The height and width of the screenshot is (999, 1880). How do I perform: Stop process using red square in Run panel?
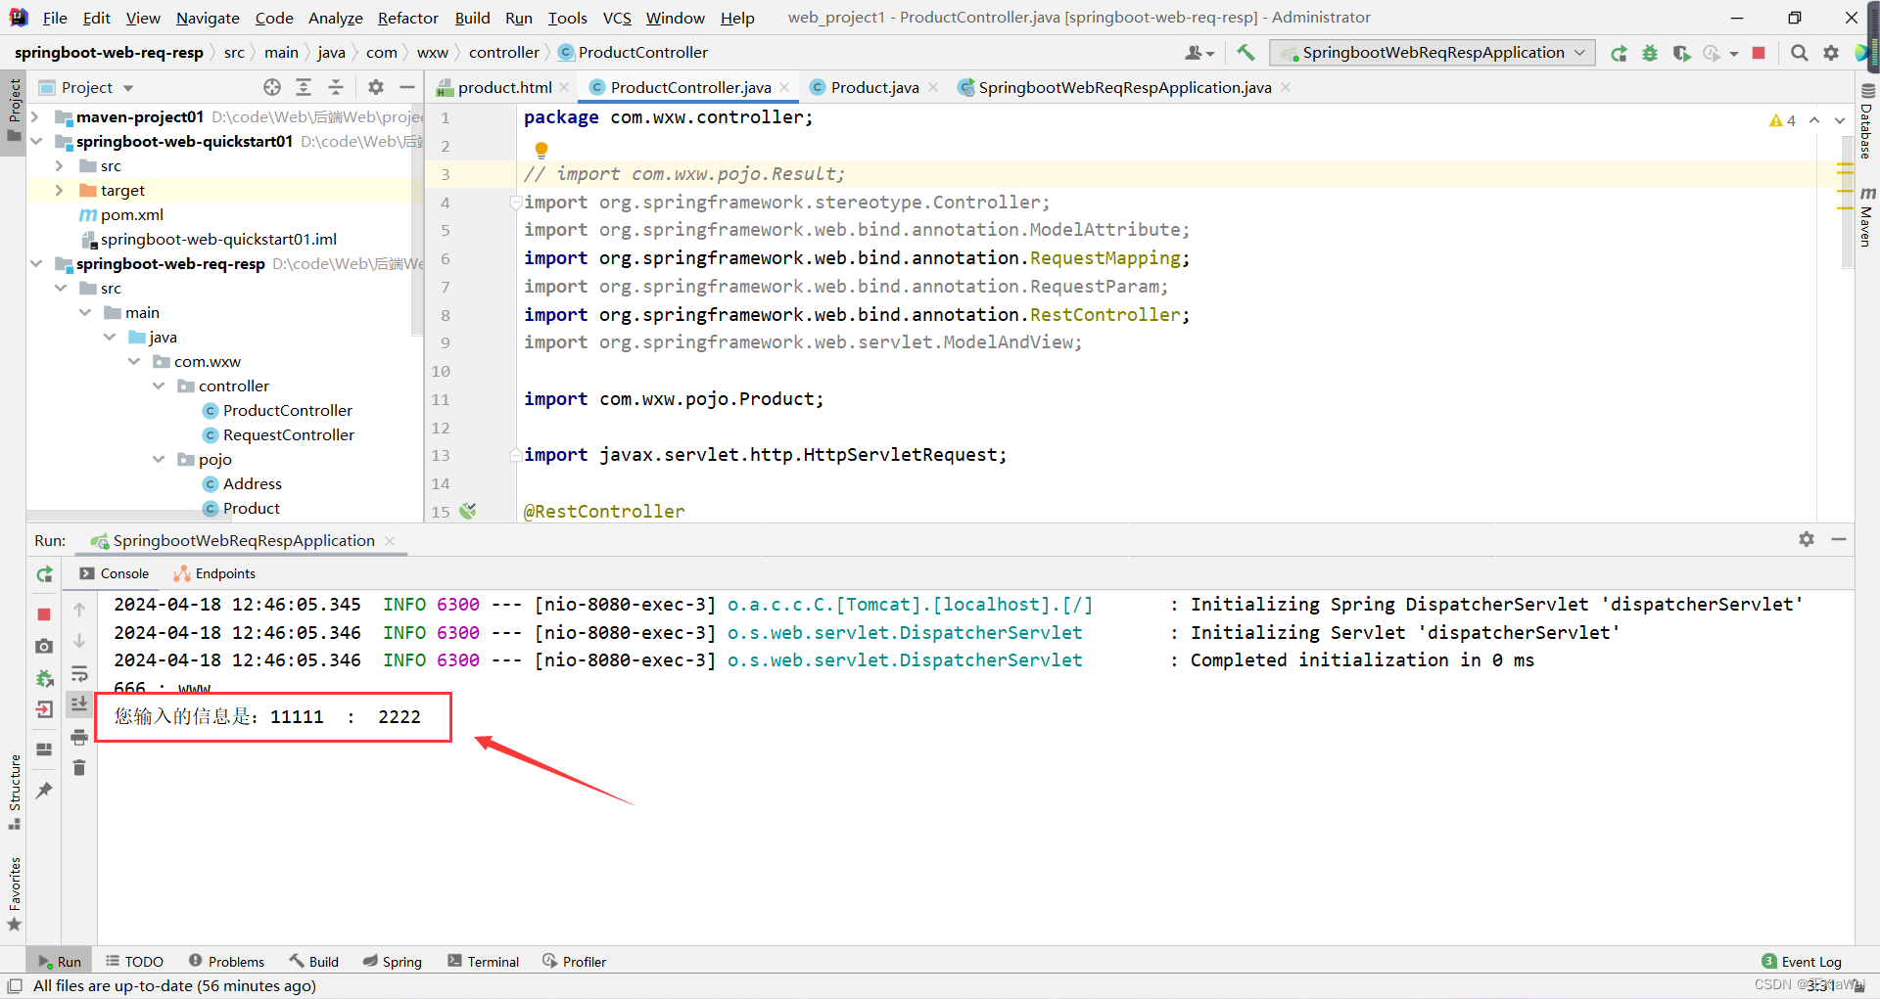tap(44, 614)
